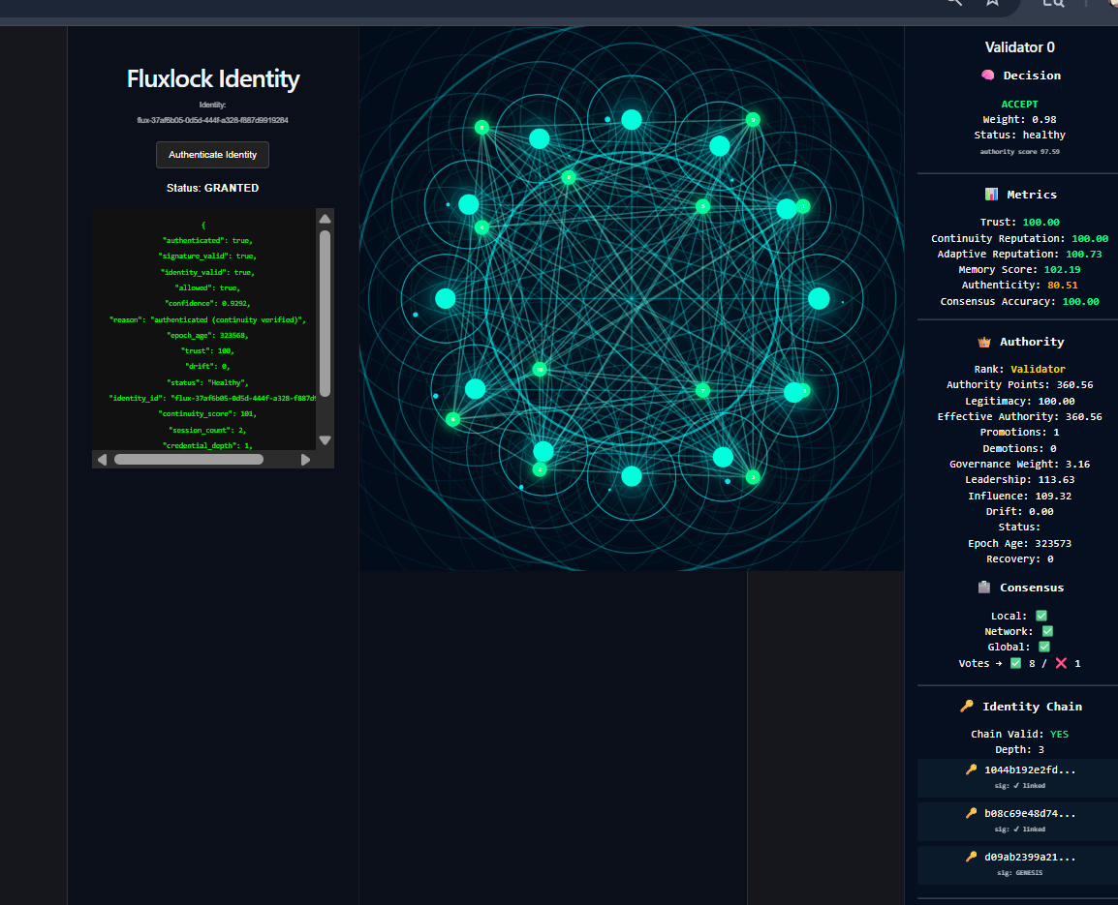The height and width of the screenshot is (905, 1118).
Task: Click identity string flux-37af6b05-0d5d-444f-a328-f887d9919284
Action: click(x=212, y=120)
